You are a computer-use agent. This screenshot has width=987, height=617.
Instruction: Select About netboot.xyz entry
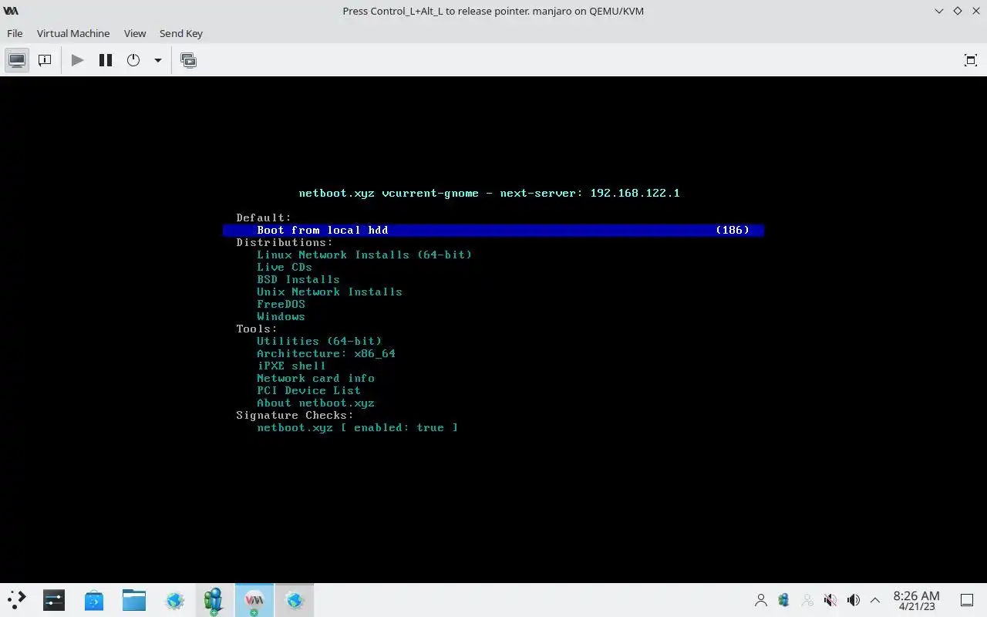tap(315, 403)
